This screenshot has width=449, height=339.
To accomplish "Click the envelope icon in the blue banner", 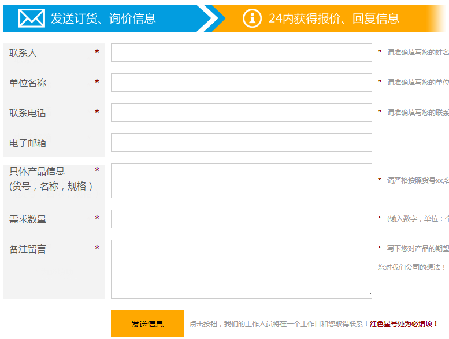I will point(31,18).
